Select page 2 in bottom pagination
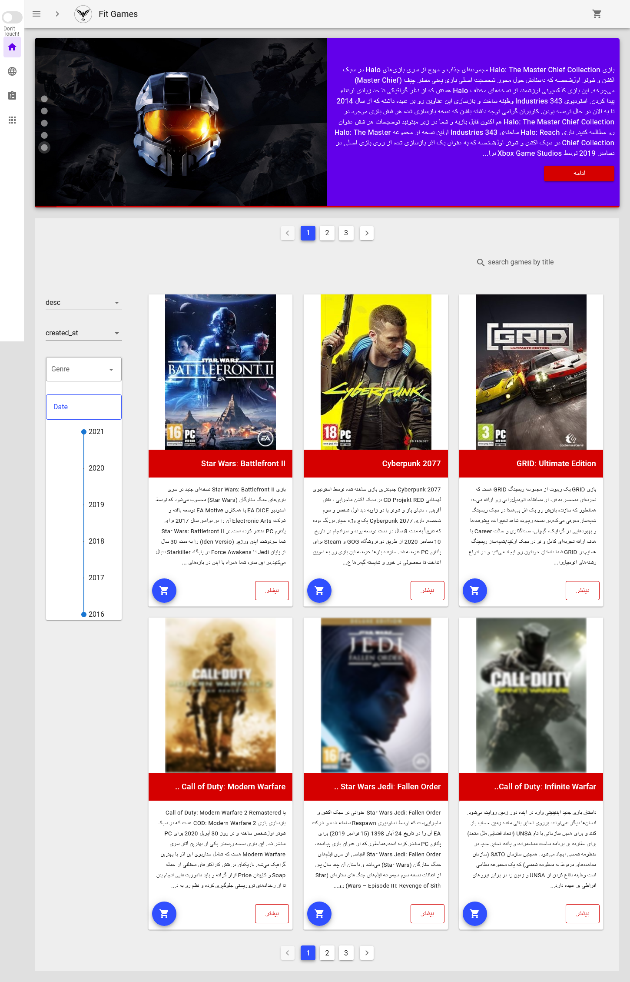Image resolution: width=630 pixels, height=982 pixels. tap(327, 953)
